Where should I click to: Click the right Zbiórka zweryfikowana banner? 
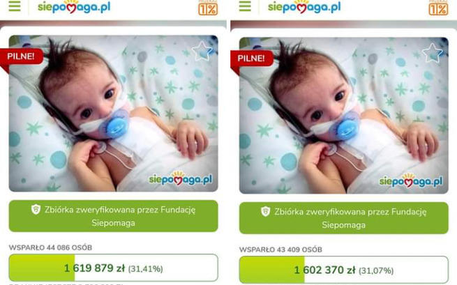click(344, 218)
